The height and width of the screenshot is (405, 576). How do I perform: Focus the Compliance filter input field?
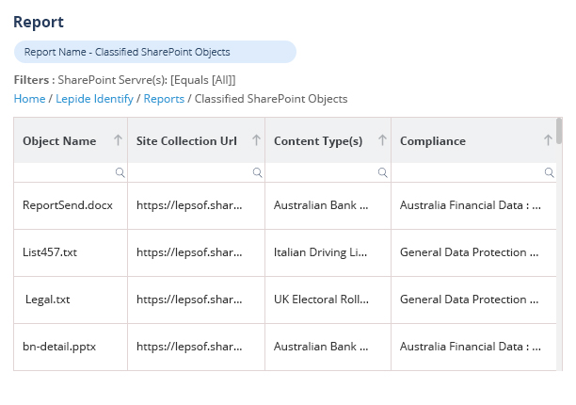click(468, 172)
